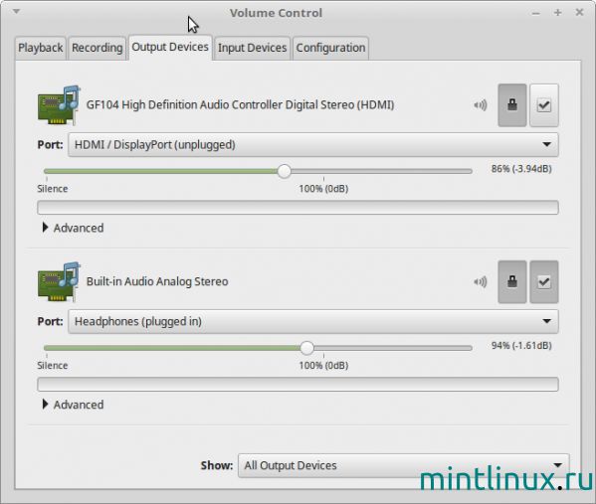The width and height of the screenshot is (596, 504).
Task: Switch to the Configuration tab
Action: 330,48
